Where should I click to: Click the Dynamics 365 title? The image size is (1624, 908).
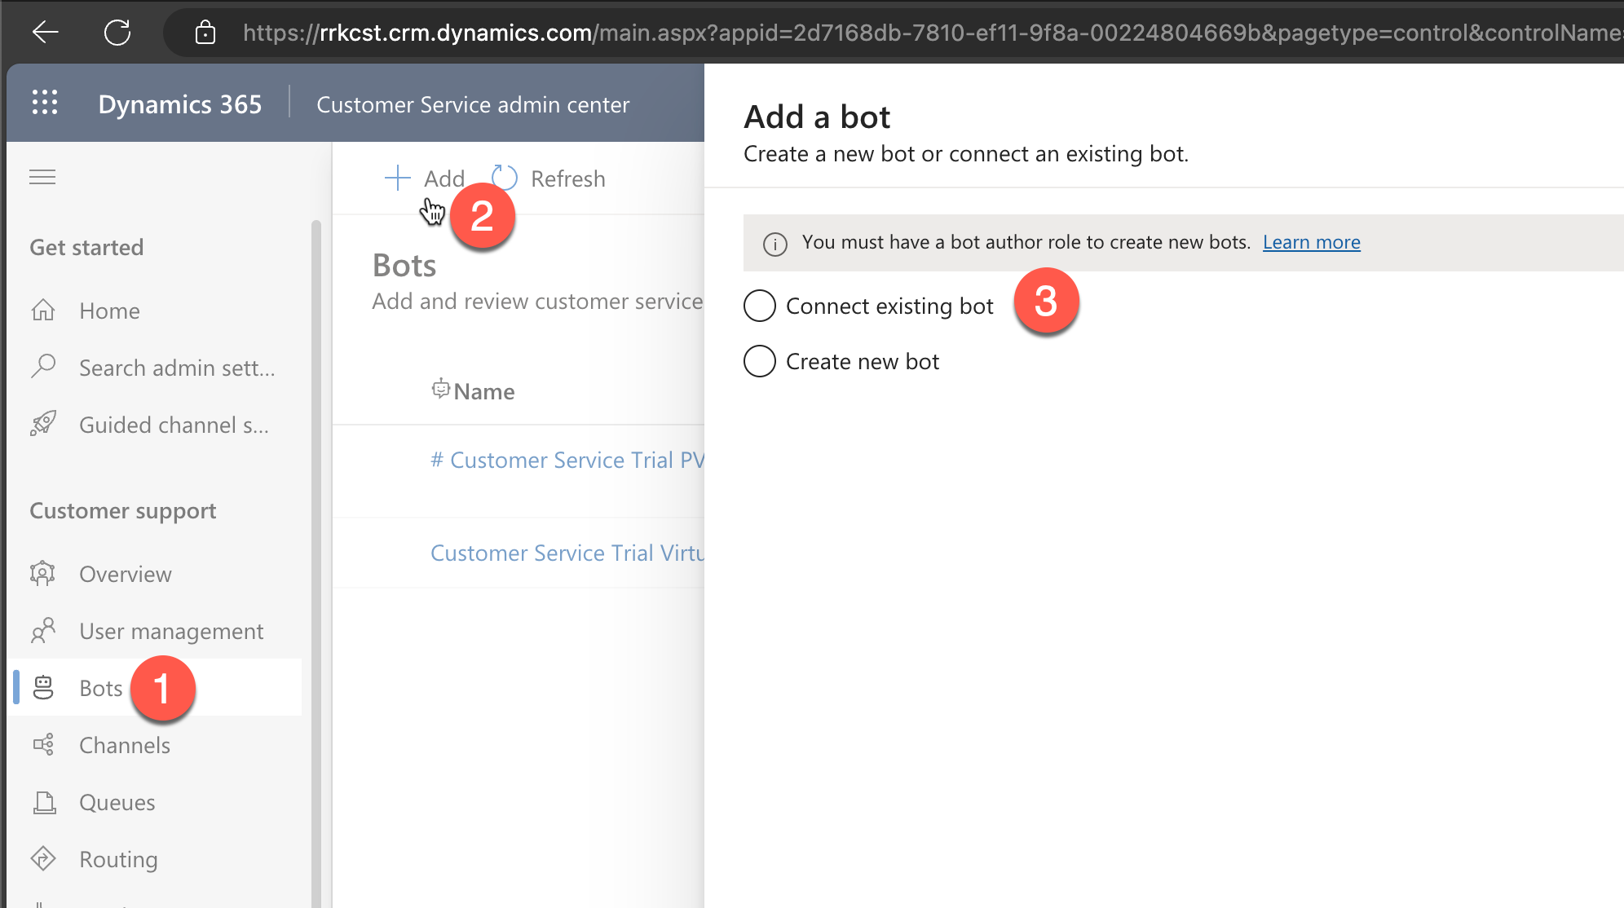[x=179, y=104]
